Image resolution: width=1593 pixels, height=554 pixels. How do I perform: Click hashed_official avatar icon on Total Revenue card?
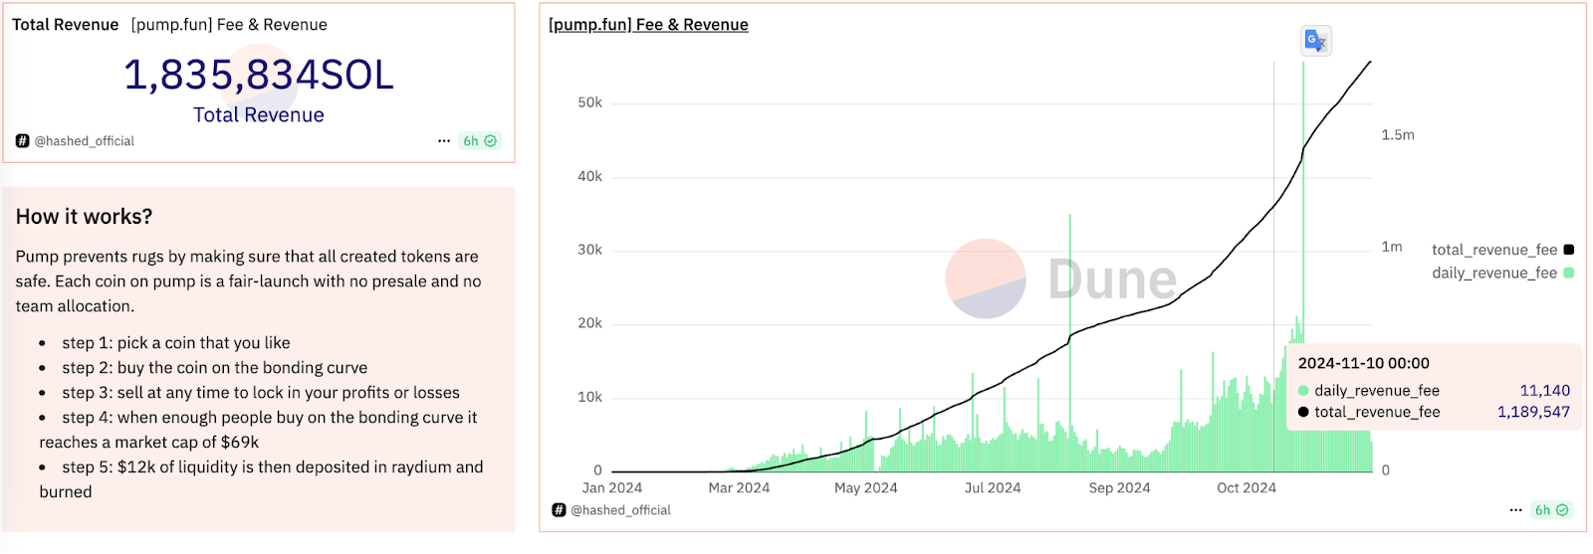(22, 141)
